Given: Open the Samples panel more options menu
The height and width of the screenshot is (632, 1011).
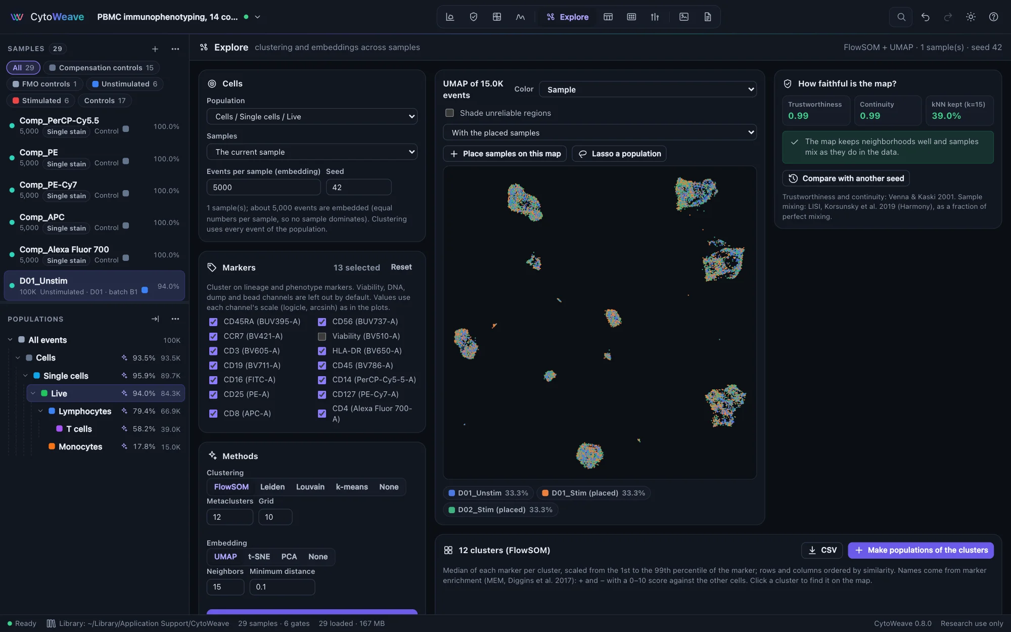Looking at the screenshot, I should click(x=175, y=49).
